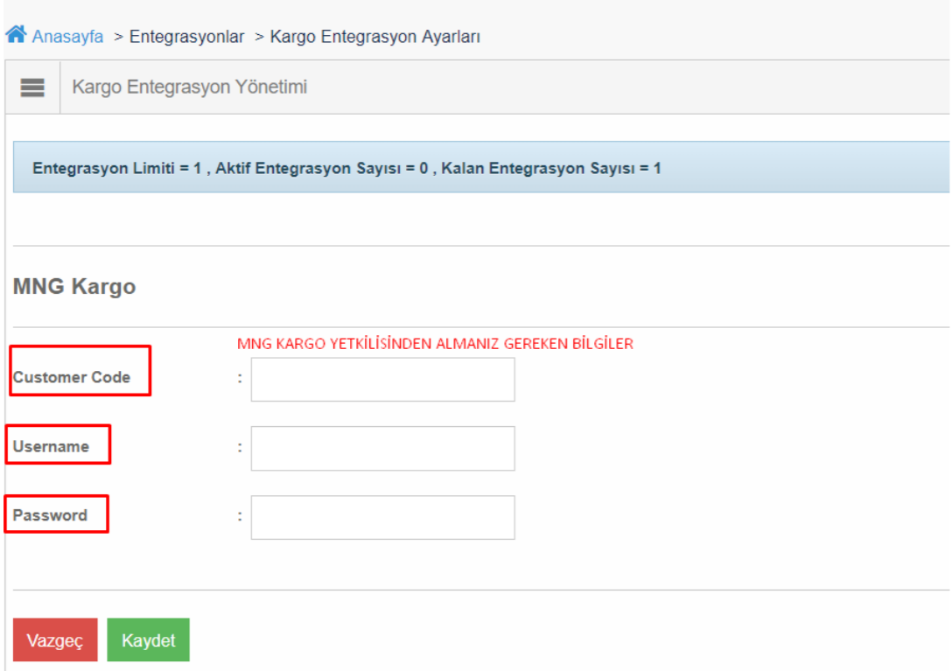The width and height of the screenshot is (952, 671).
Task: Click the home icon in breadcrumb
Action: 17,35
